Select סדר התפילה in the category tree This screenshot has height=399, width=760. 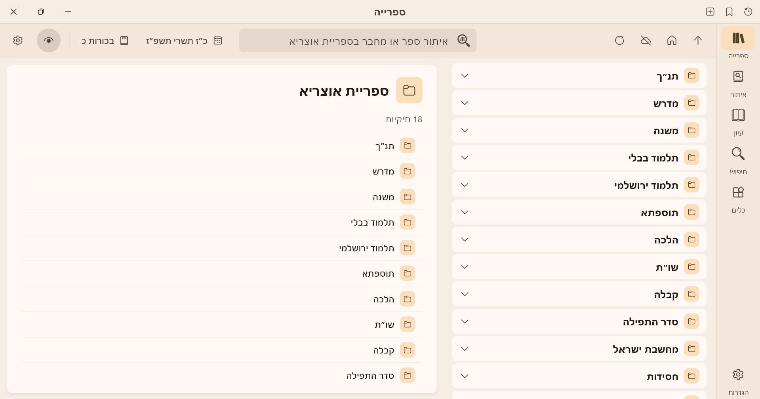(x=579, y=321)
